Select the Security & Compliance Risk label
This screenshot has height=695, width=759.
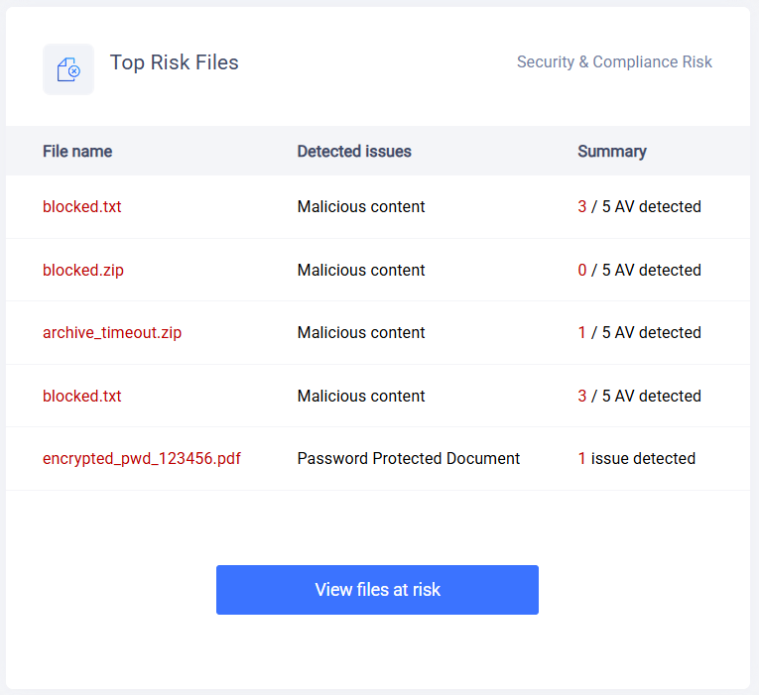614,61
